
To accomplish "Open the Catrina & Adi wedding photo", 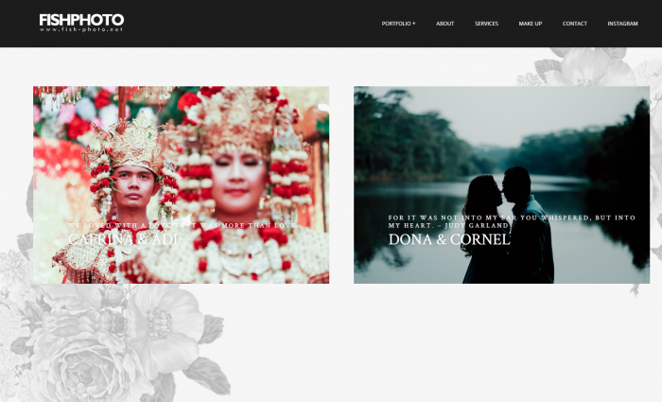I will 181,142.
